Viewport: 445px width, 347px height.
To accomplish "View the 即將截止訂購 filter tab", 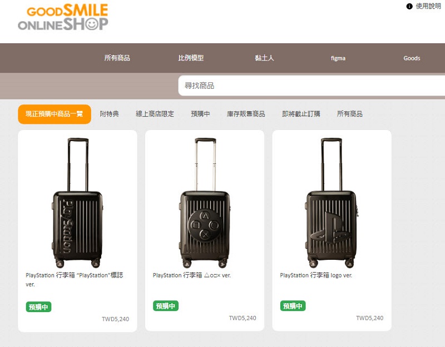I will [301, 114].
